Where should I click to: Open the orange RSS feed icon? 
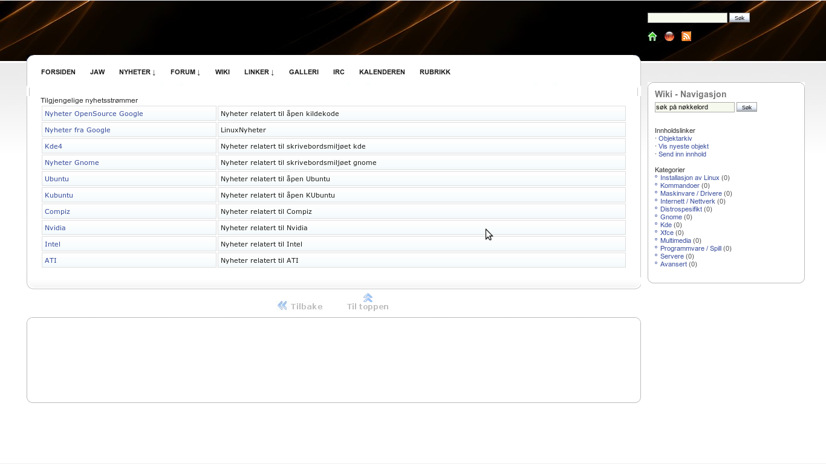(x=686, y=36)
